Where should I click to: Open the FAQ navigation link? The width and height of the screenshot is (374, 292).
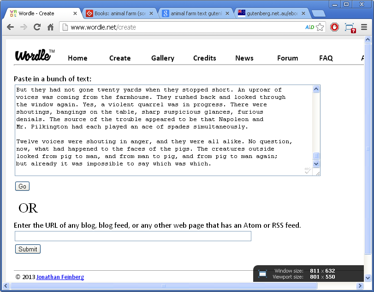[x=326, y=58]
